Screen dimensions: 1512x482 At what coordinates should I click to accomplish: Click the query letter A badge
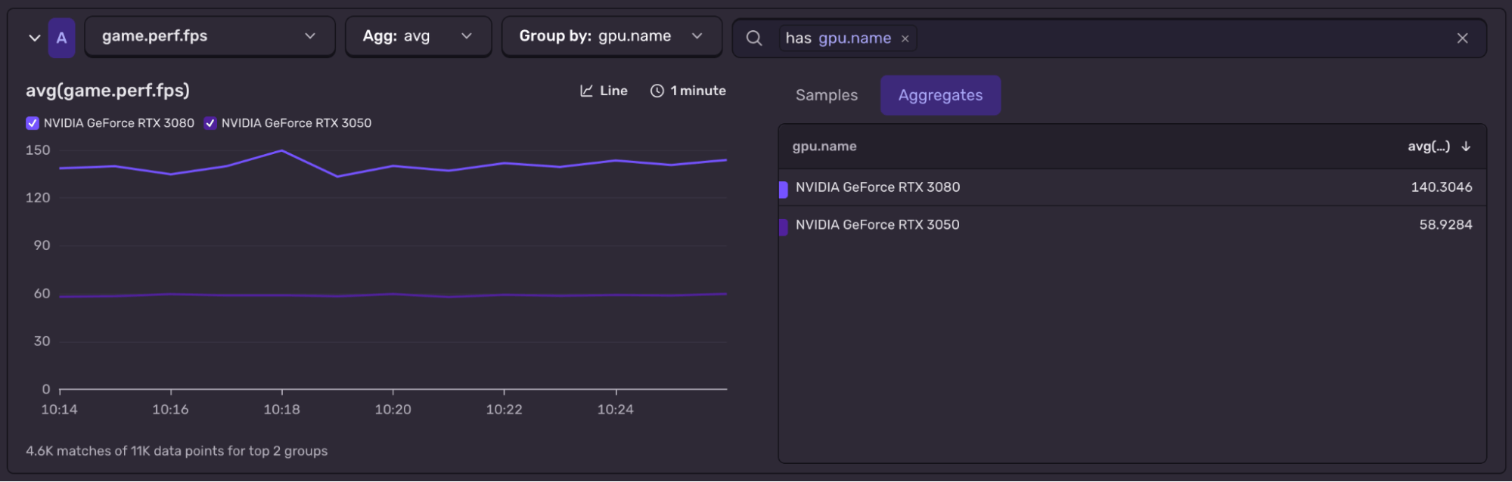point(62,38)
